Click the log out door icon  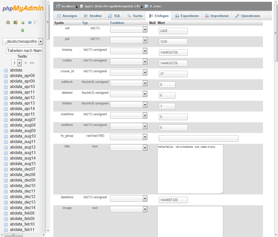[15, 22]
